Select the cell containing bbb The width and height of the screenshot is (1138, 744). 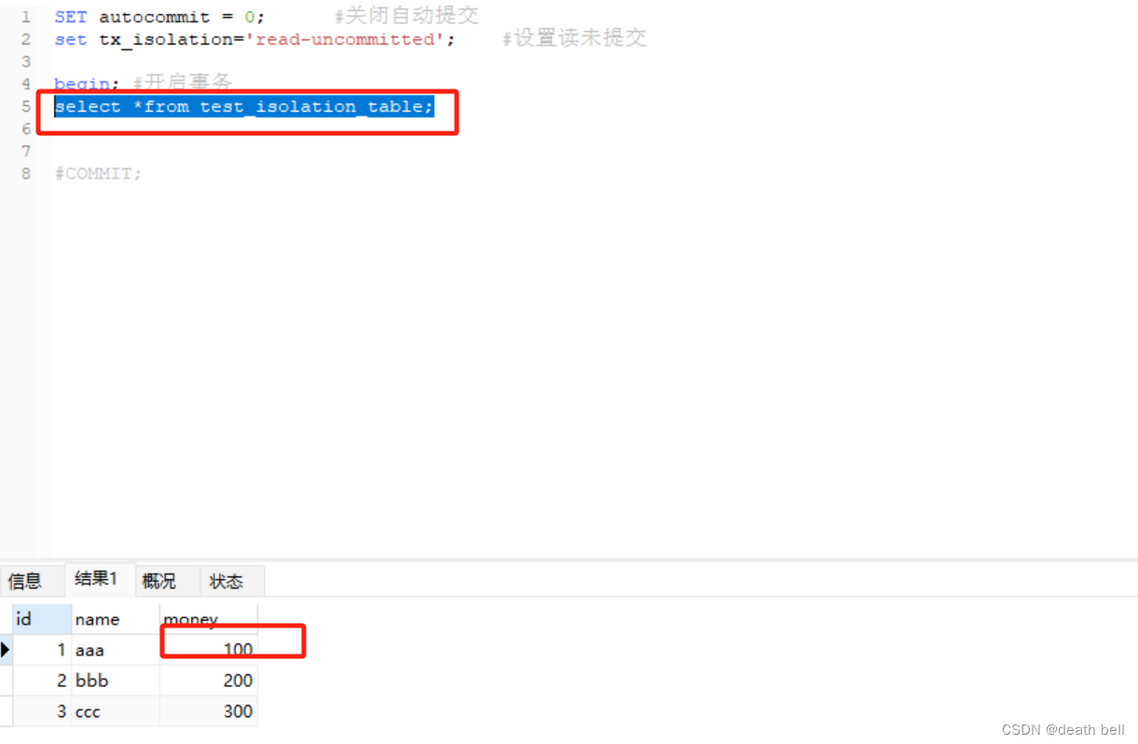116,681
